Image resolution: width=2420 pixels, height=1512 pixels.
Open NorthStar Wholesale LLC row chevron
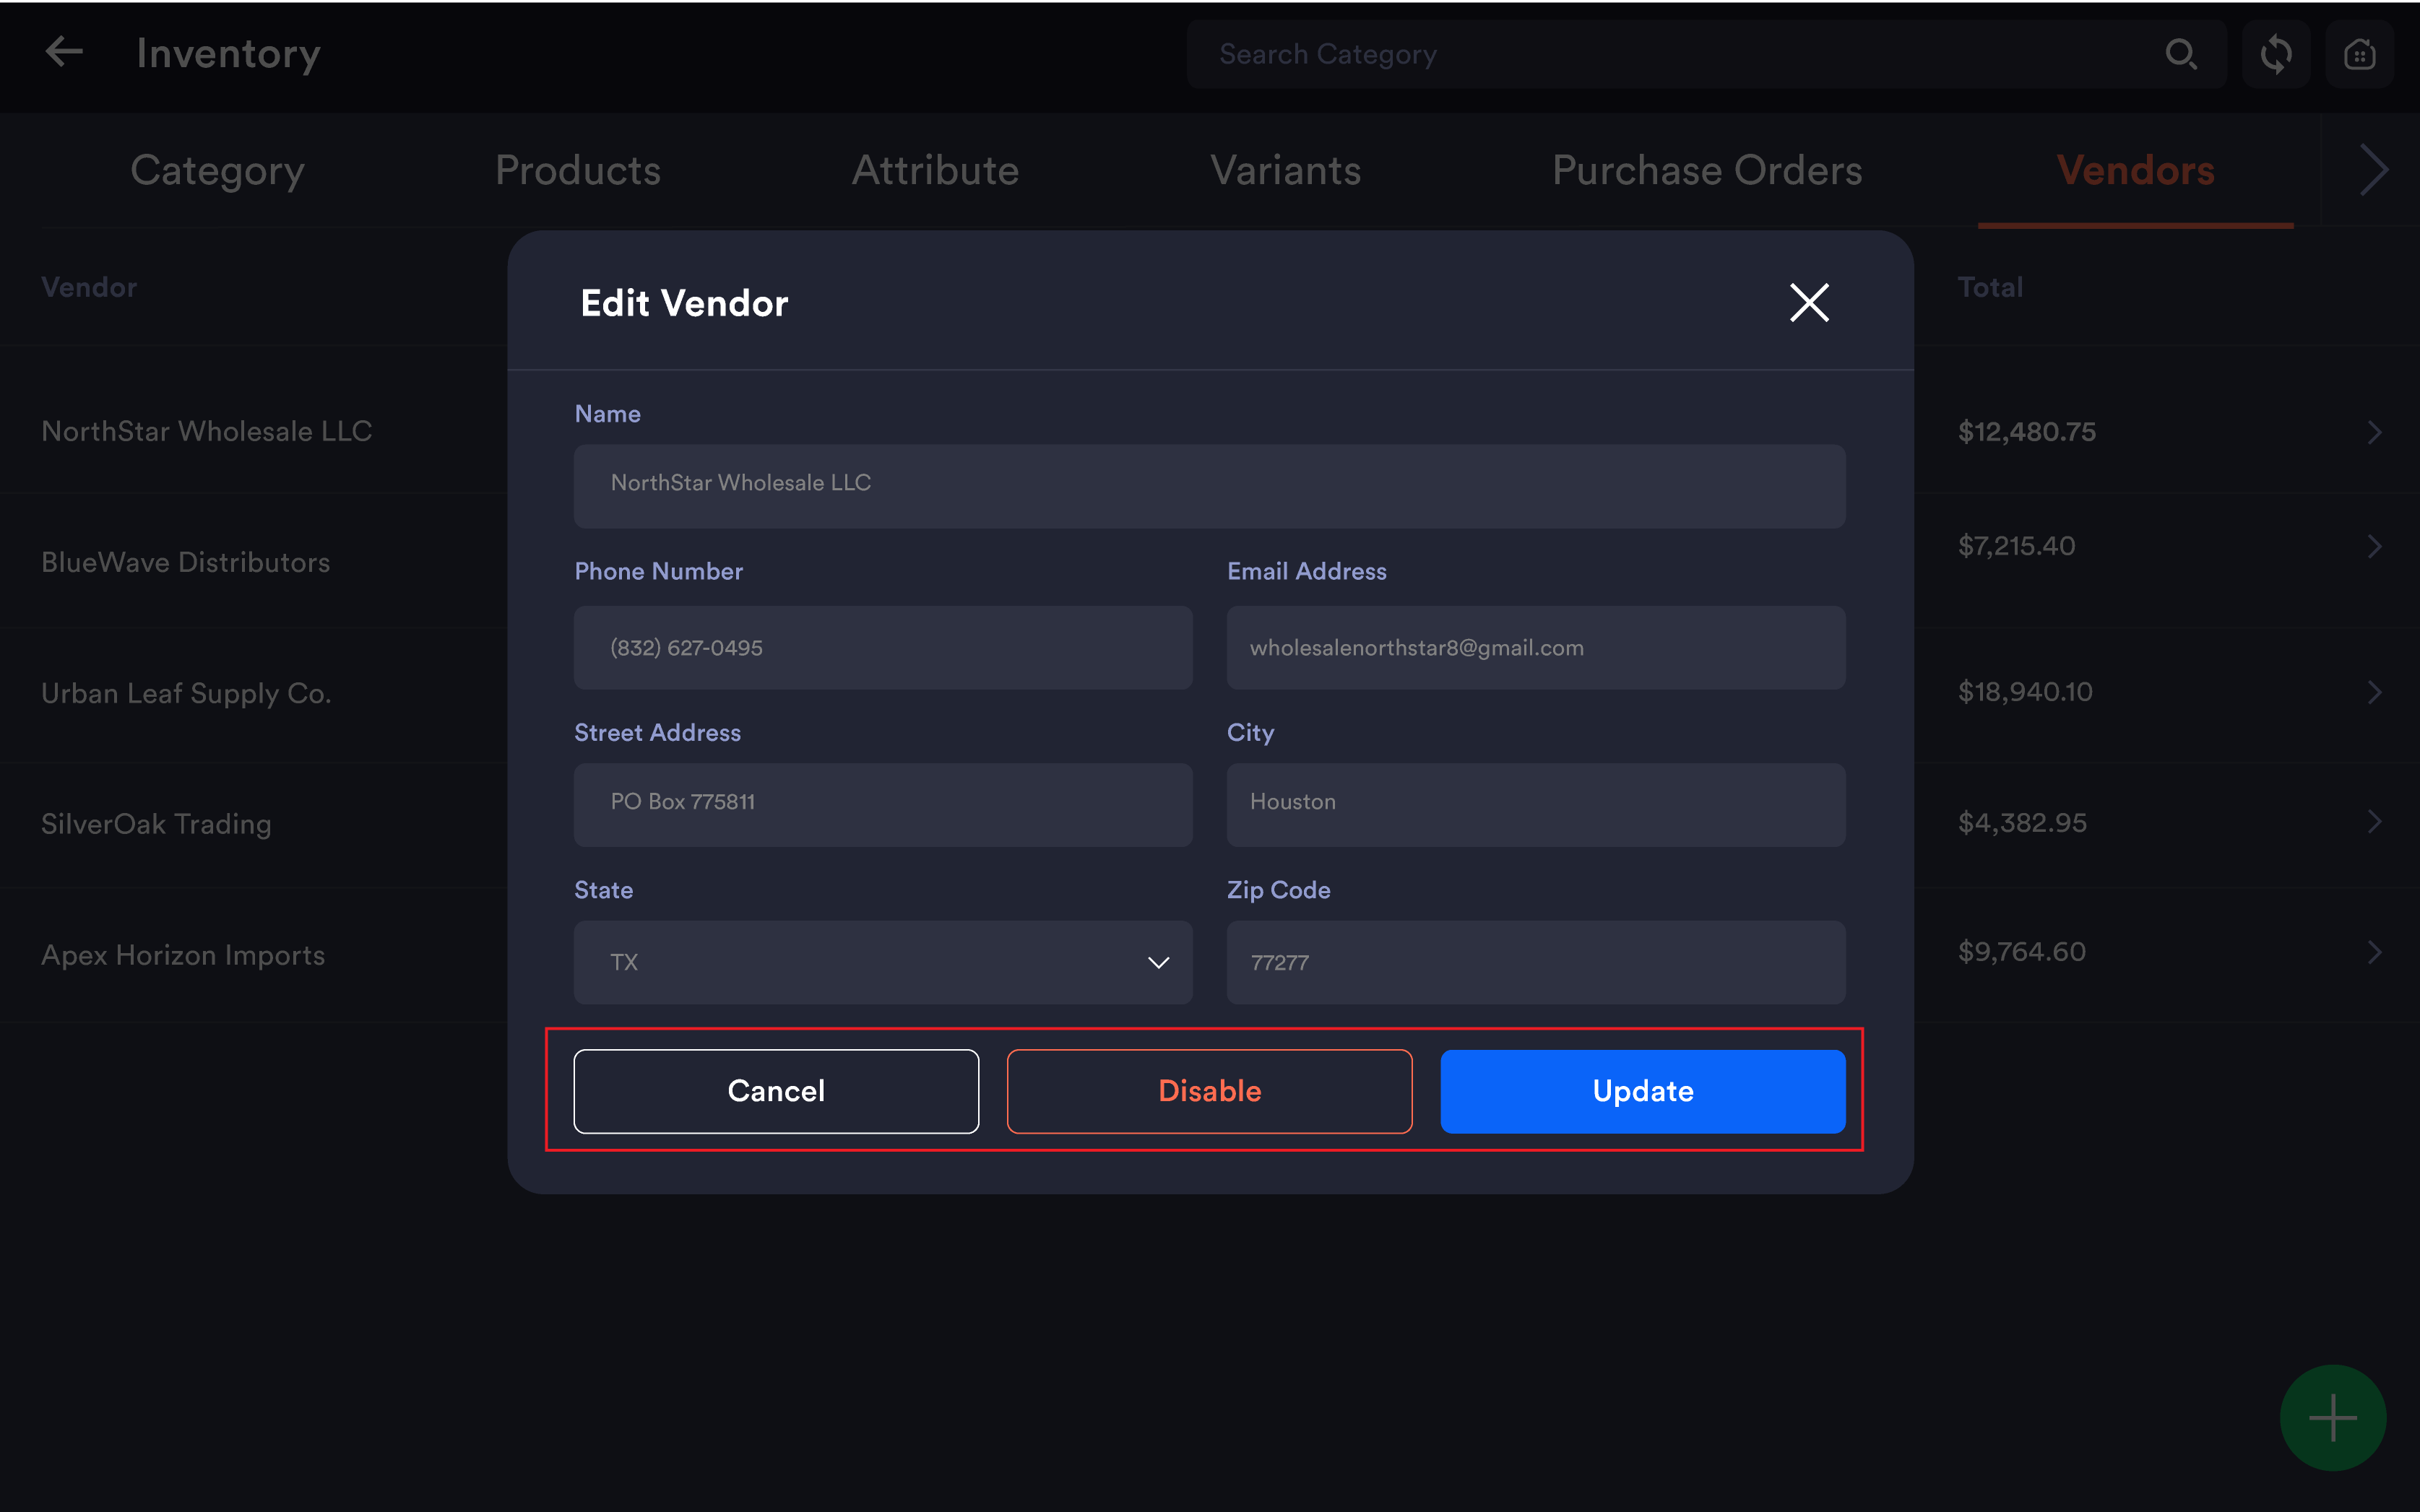point(2374,432)
